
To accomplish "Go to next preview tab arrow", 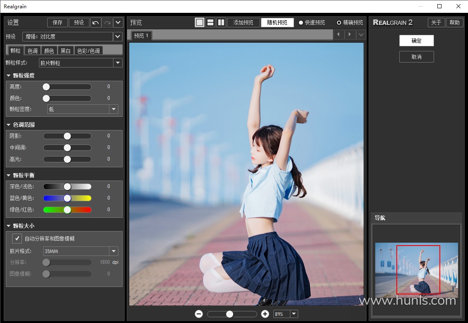I will (x=350, y=34).
